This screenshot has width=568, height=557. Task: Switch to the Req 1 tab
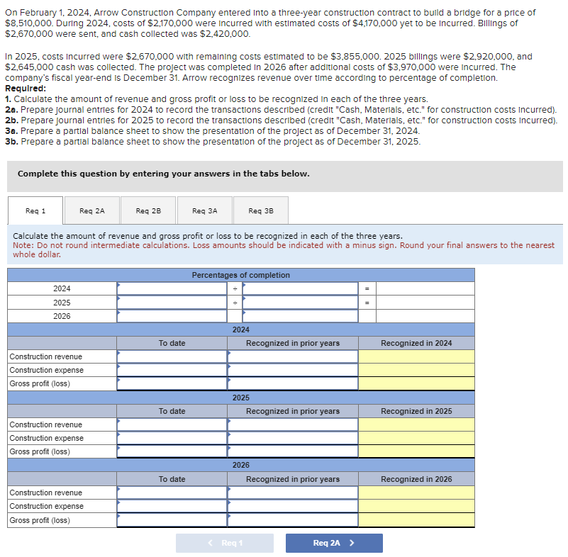tap(35, 210)
